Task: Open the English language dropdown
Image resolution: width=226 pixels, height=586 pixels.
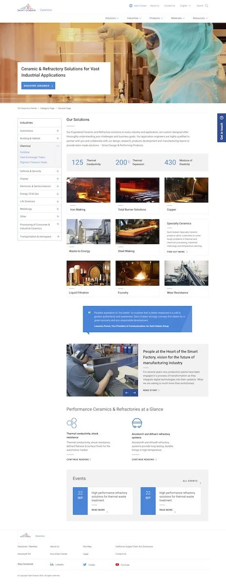Action: pyautogui.click(x=186, y=6)
